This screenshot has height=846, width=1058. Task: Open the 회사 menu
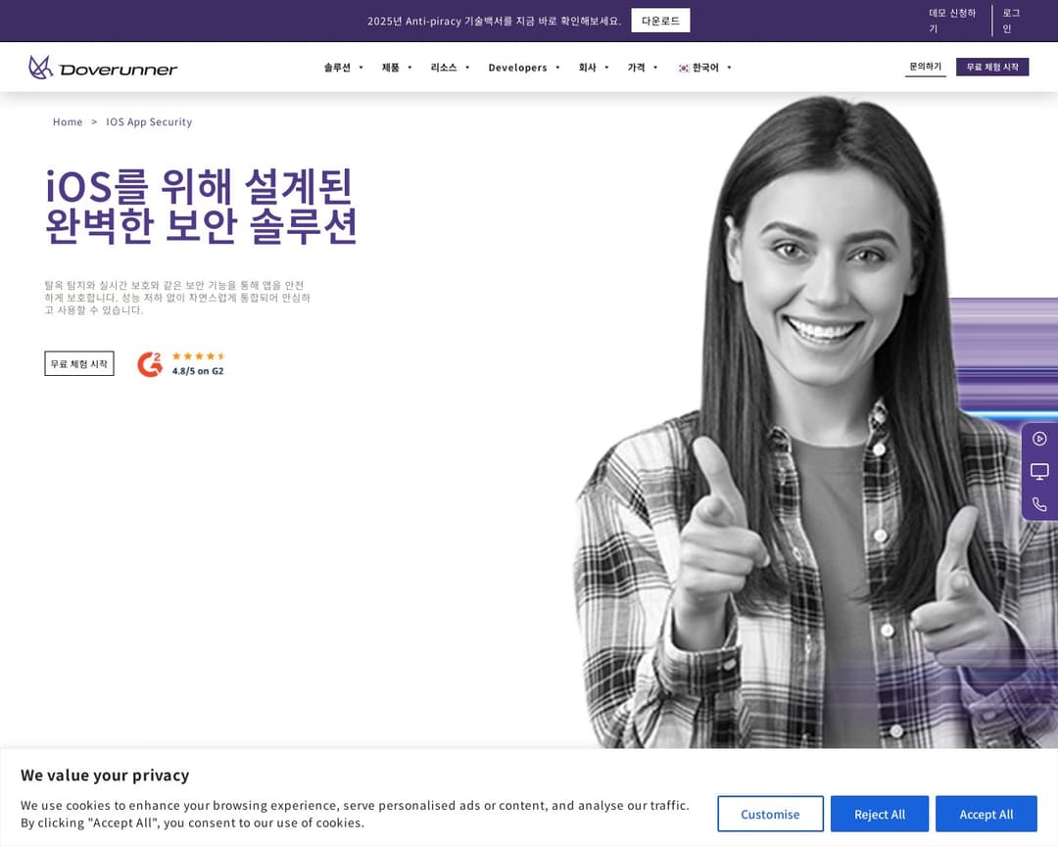click(x=594, y=68)
